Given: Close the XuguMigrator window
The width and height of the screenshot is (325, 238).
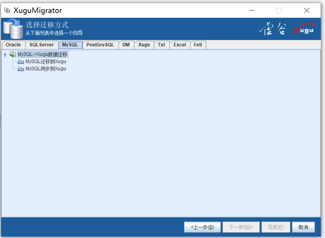Looking at the screenshot, I should (307, 10).
